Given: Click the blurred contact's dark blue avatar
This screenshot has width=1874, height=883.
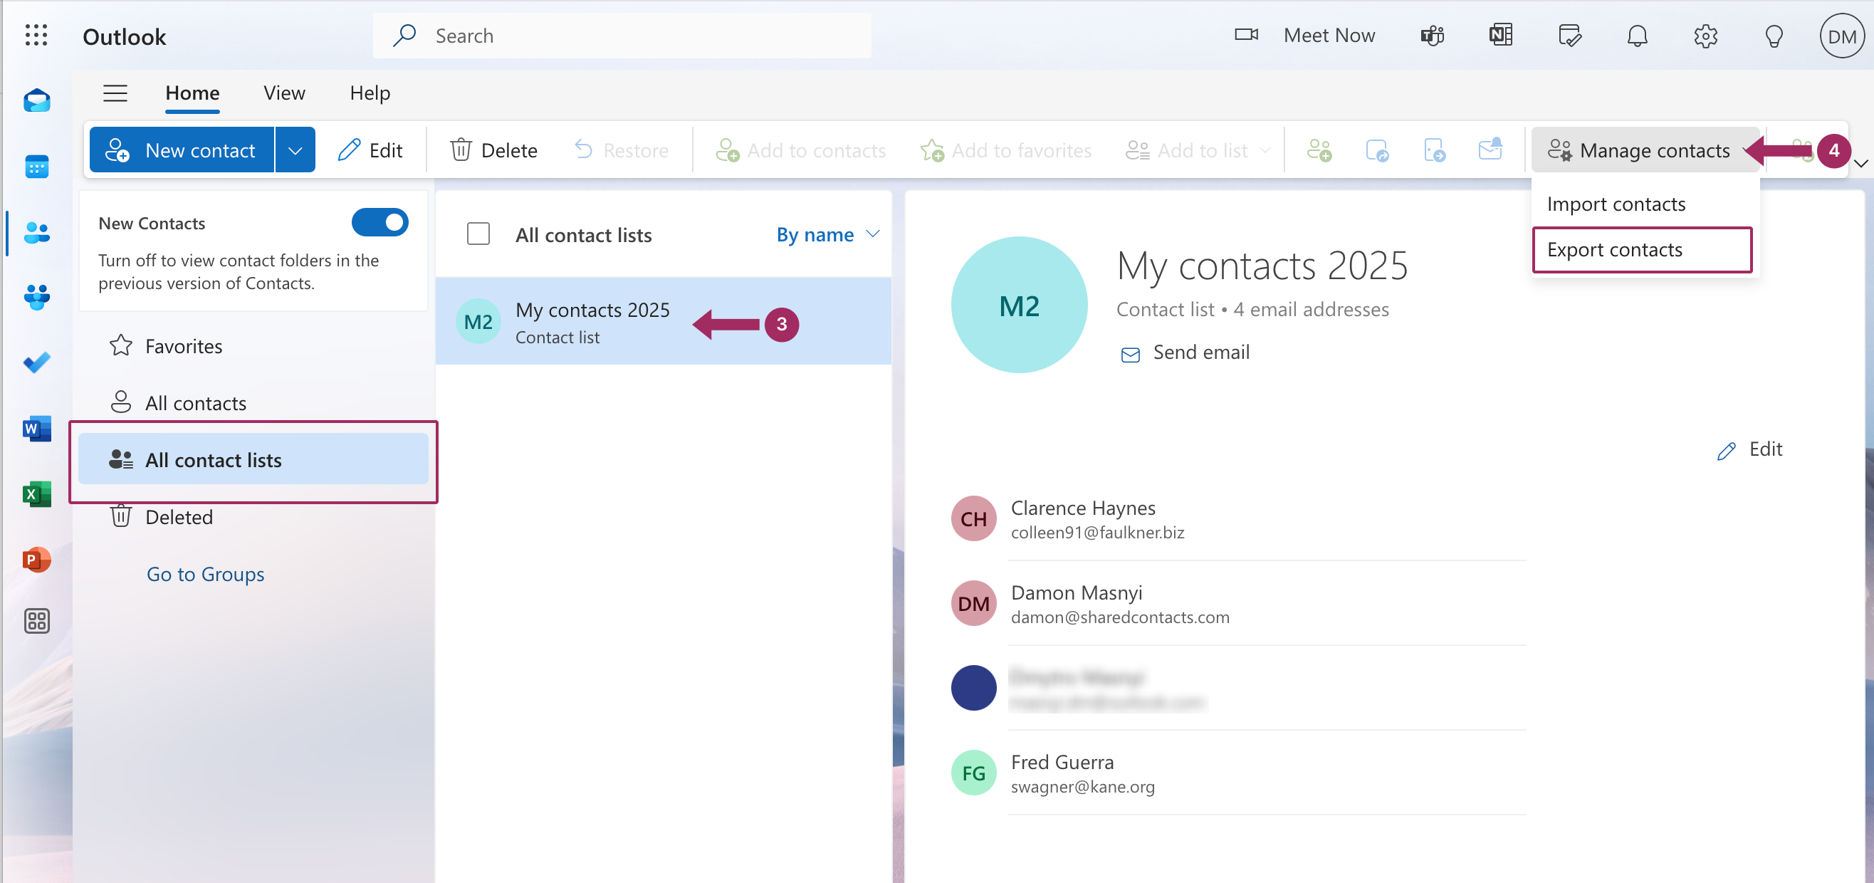Looking at the screenshot, I should coord(973,688).
